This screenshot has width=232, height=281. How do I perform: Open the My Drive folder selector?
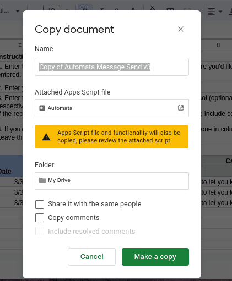pyautogui.click(x=112, y=181)
